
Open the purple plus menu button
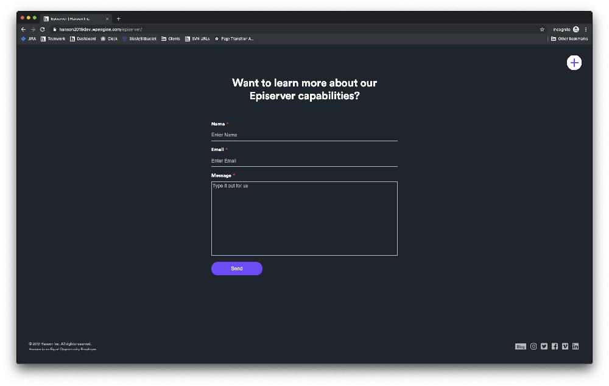574,63
